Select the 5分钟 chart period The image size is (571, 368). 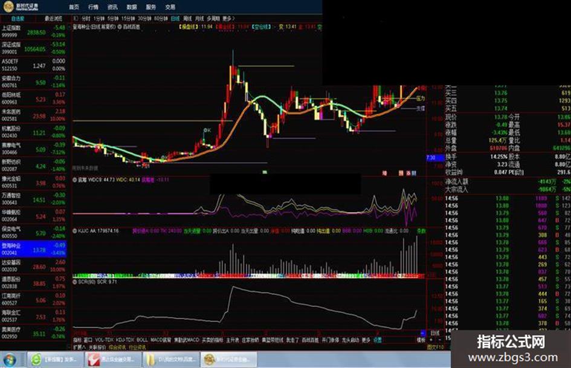coord(113,18)
